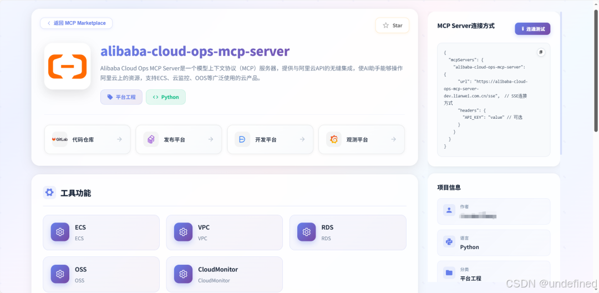Click arrow on 发布平台 card
Viewport: 599px width, 293px height.
coord(211,139)
